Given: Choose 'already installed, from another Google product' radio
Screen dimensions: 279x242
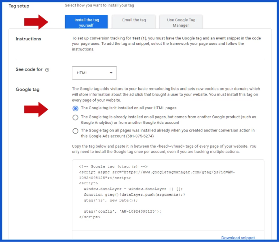Looking at the screenshot, I should pos(75,117).
